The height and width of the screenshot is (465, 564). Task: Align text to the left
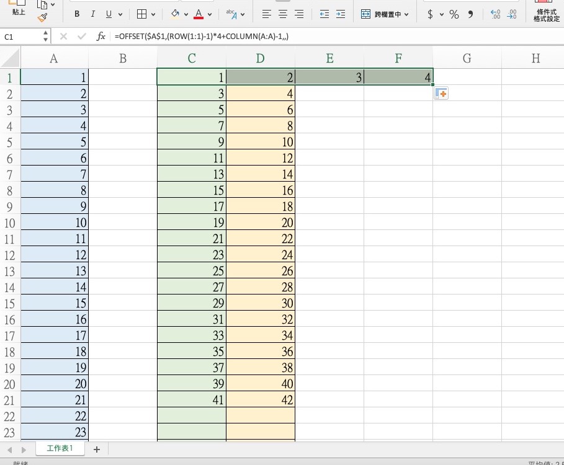[x=266, y=14]
